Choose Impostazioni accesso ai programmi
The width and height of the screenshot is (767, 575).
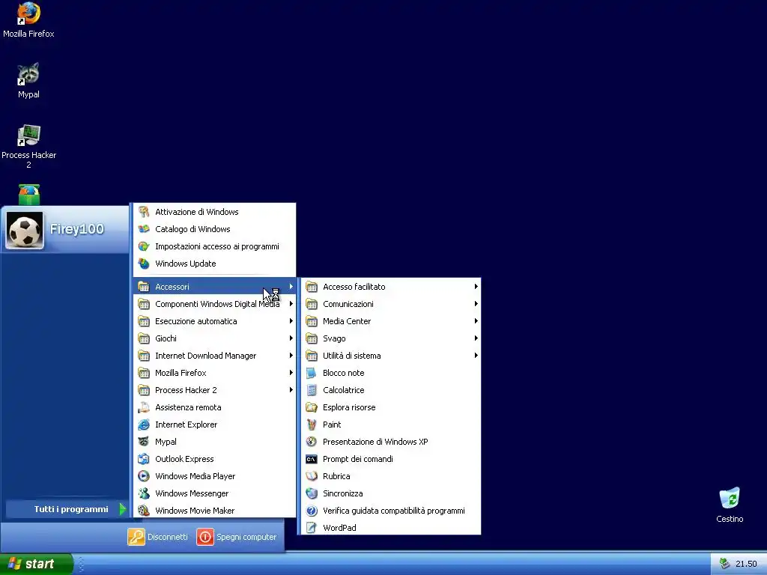(215, 246)
